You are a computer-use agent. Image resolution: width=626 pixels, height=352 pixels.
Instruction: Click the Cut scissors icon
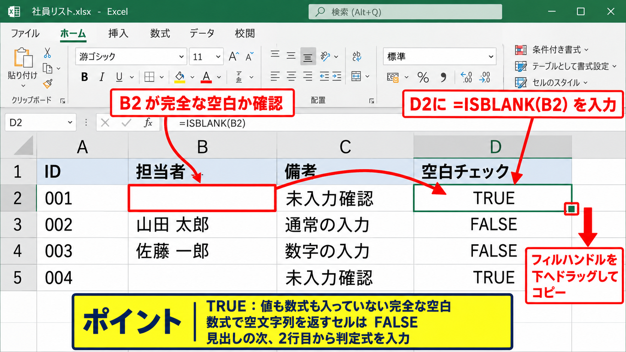[x=47, y=53]
